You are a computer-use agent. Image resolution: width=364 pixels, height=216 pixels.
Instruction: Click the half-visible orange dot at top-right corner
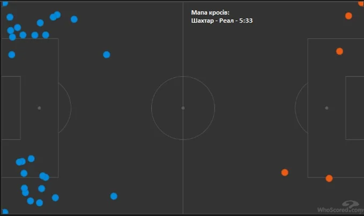[x=361, y=3]
